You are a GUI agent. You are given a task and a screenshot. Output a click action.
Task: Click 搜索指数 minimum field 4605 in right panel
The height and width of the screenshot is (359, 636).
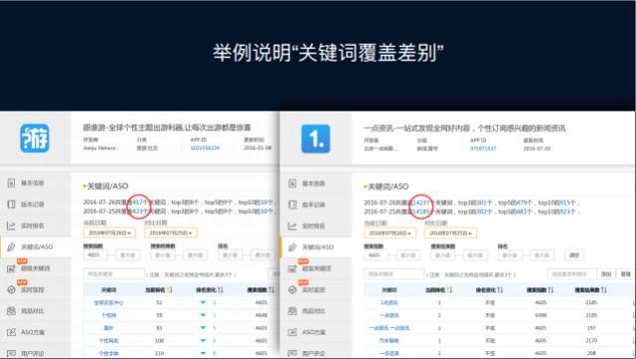coord(376,255)
